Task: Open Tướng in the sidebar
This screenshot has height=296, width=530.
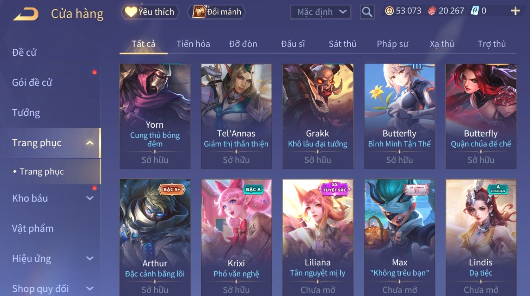Action: (26, 113)
